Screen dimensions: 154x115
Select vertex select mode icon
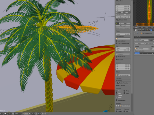pyautogui.click(x=23, y=113)
